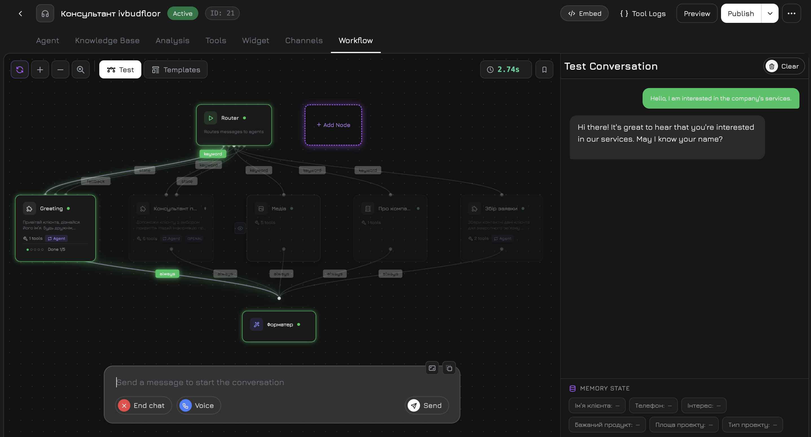Image resolution: width=811 pixels, height=437 pixels.
Task: Clear the test conversation
Action: [784, 66]
